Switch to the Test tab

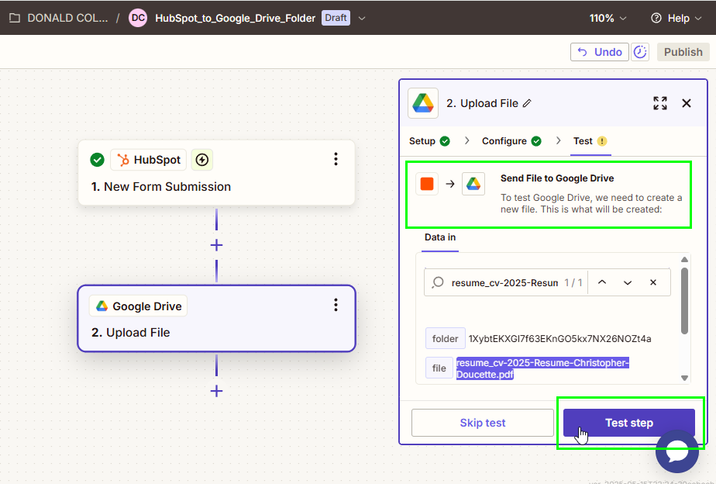pos(590,141)
